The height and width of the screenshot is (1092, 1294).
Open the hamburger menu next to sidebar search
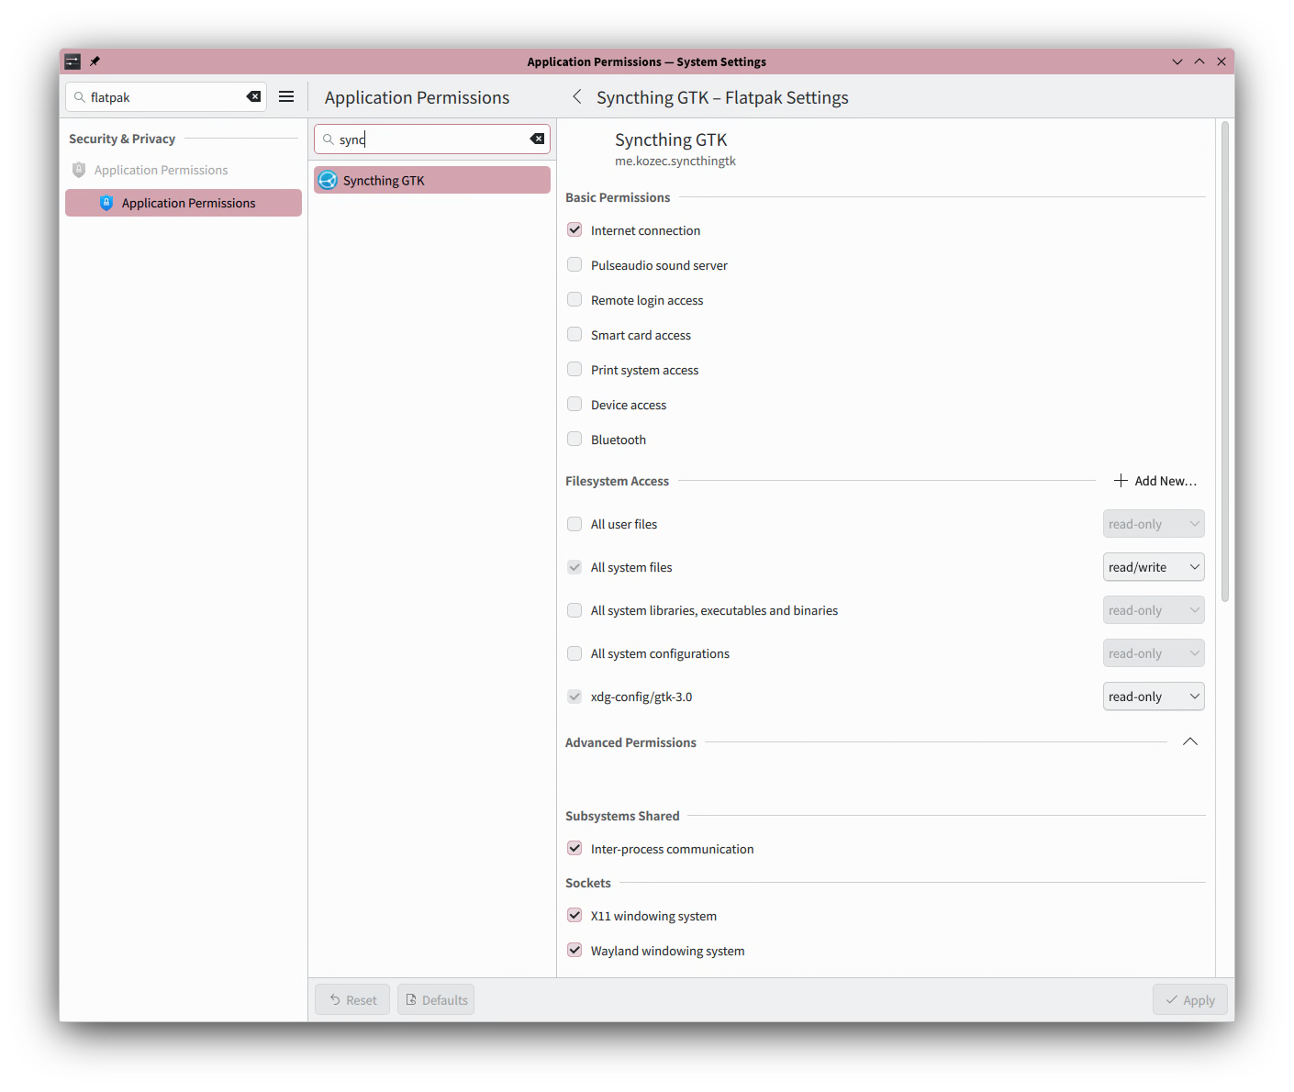[x=286, y=96]
